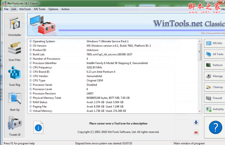225x145 pixels.
Task: Select the 'Windows 7 Ultimate Service Pack 1' value
Action: pos(107,41)
